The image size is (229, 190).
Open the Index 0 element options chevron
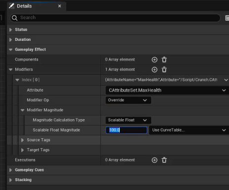226,80
